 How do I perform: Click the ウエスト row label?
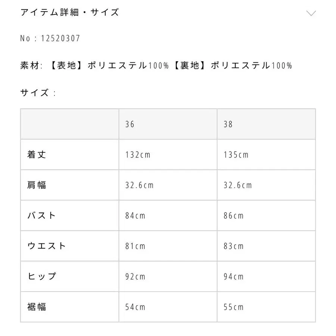tap(45, 246)
